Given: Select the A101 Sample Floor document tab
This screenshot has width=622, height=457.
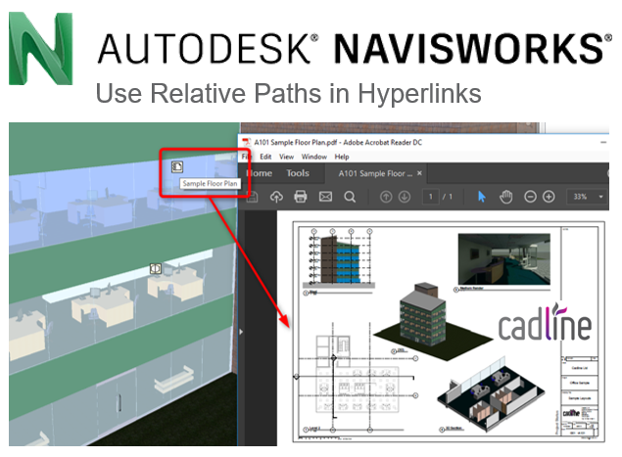Looking at the screenshot, I should (x=375, y=173).
